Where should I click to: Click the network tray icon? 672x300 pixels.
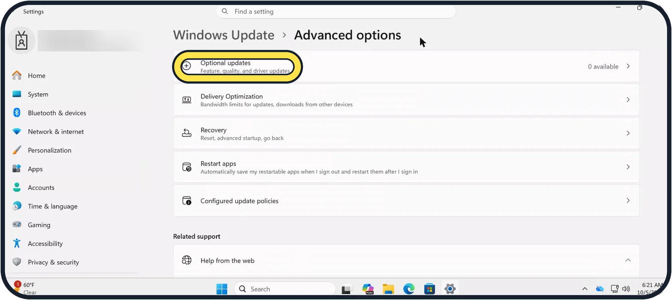614,289
